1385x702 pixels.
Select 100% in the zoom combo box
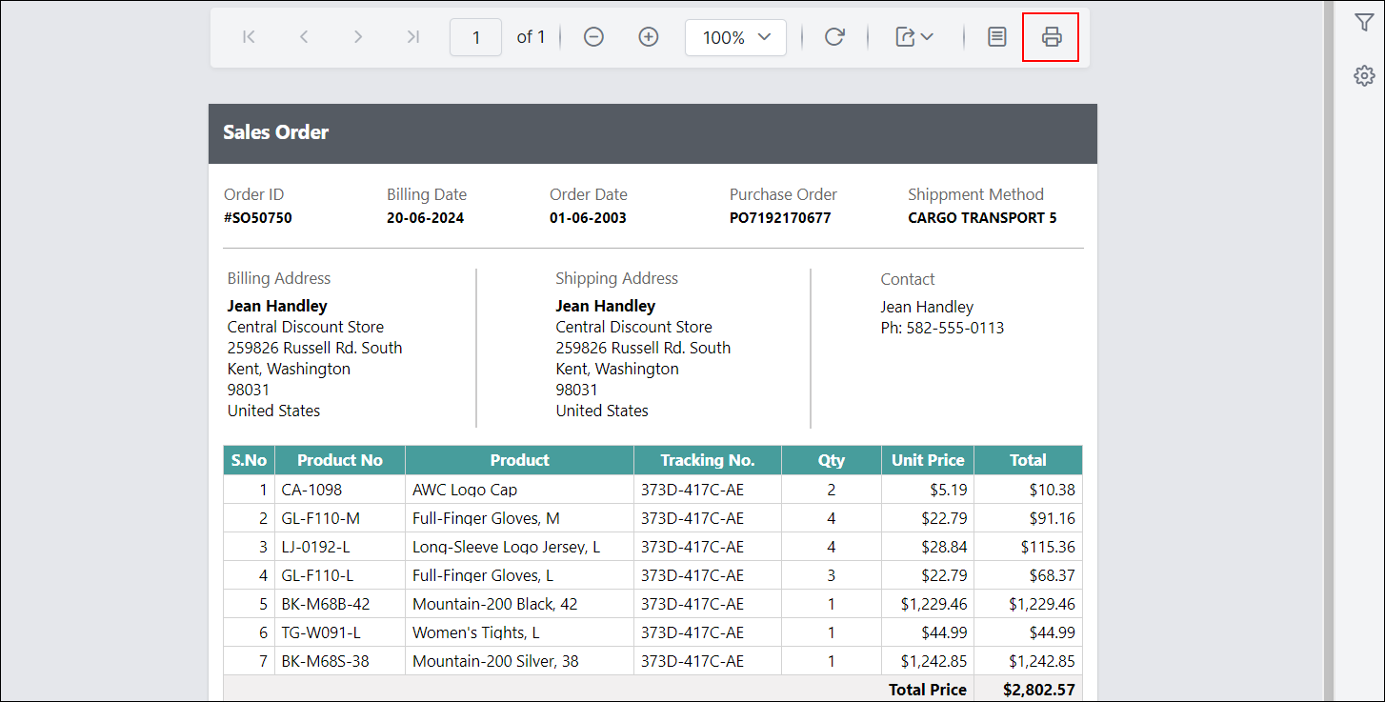coord(729,37)
